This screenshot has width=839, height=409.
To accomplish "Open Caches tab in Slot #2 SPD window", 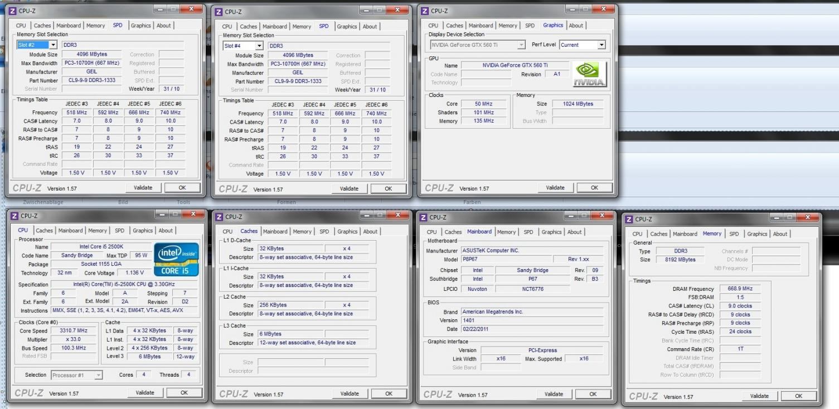I will (42, 25).
